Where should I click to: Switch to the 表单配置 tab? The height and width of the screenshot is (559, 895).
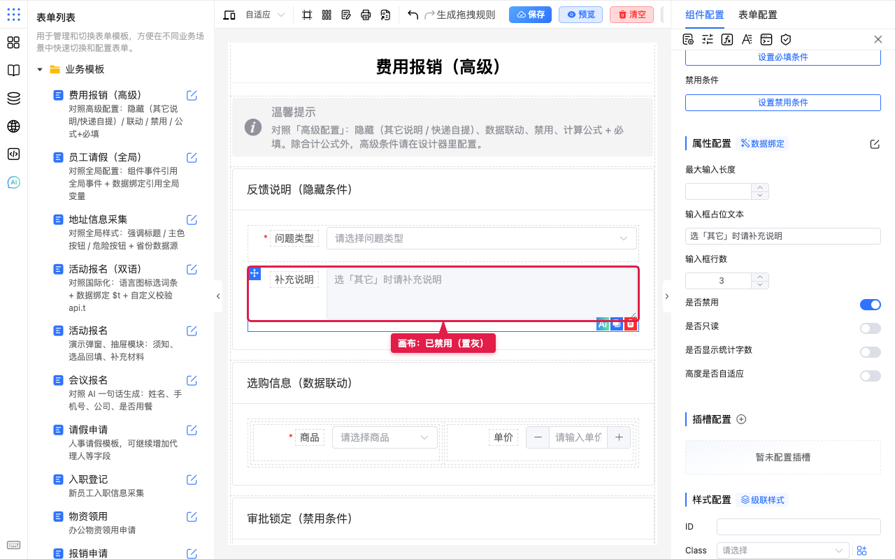(x=757, y=15)
